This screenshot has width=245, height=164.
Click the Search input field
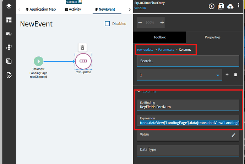pyautogui.click(x=188, y=61)
